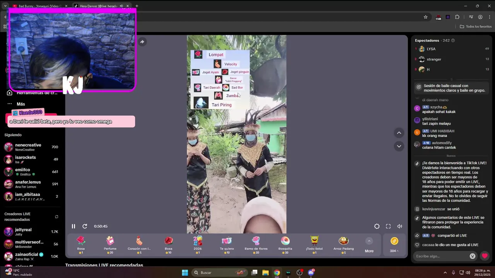This screenshot has height=278, width=495.
Task: Open anafer.lemus live channel
Action: [31, 184]
